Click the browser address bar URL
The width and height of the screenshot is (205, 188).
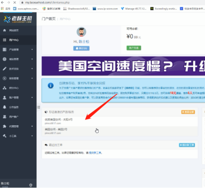pos(47,3)
